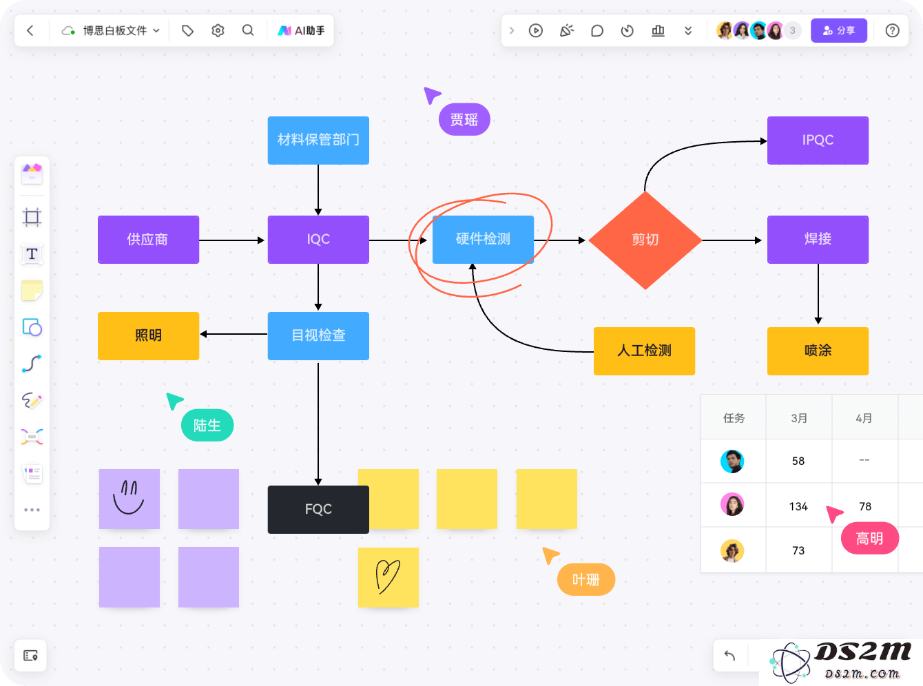Open settings hexagon gear icon

pos(218,30)
